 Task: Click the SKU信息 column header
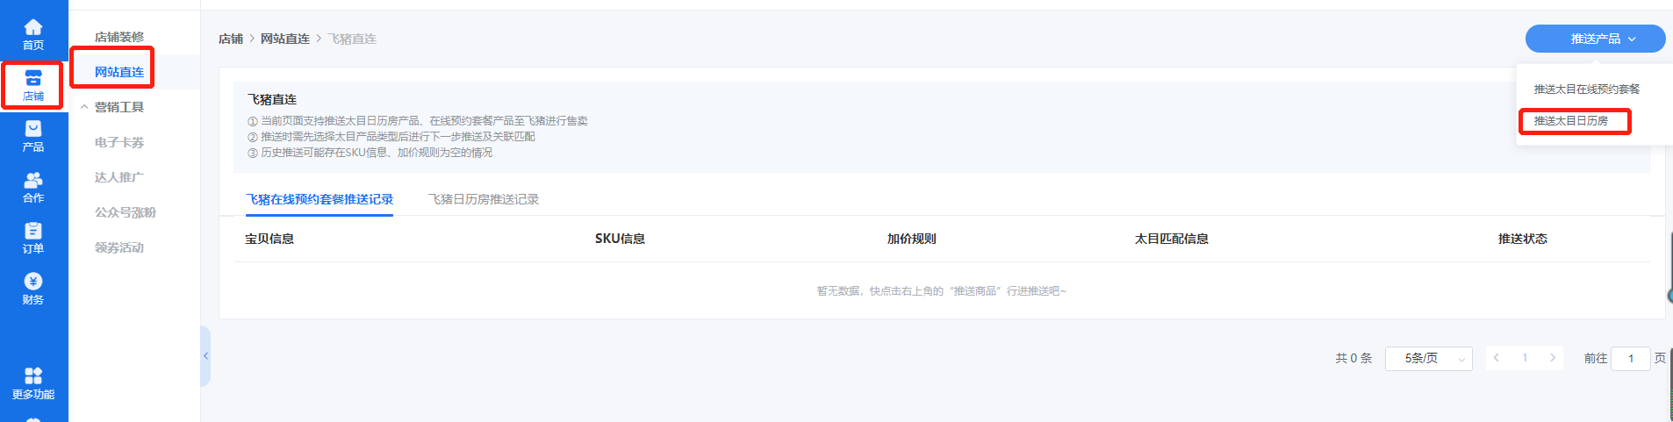(620, 239)
